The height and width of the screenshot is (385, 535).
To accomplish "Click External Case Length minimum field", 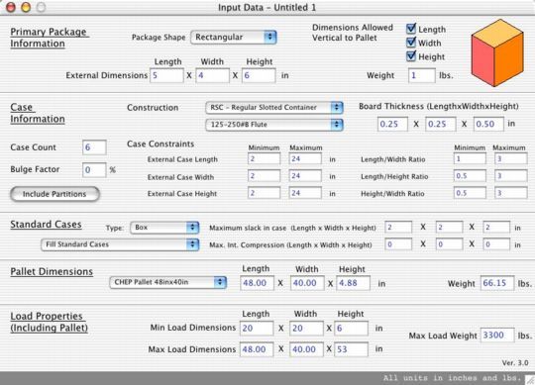I will (x=265, y=158).
